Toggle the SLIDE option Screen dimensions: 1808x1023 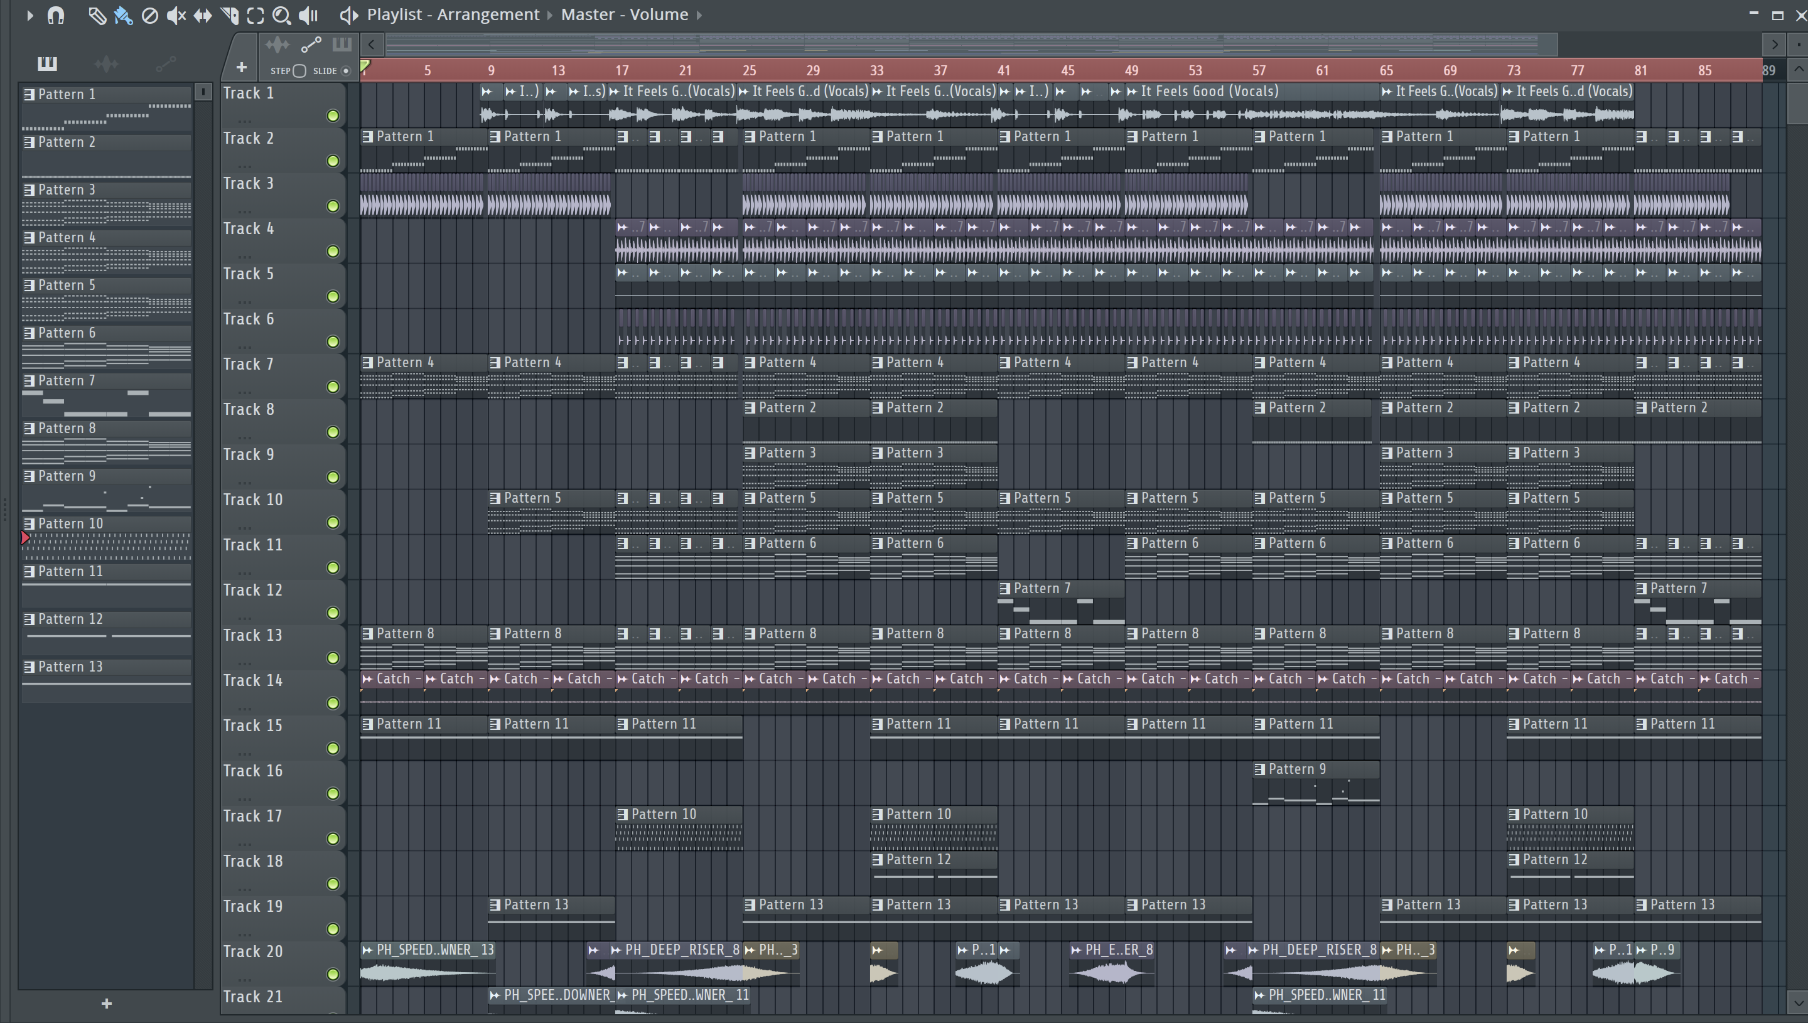click(x=345, y=71)
